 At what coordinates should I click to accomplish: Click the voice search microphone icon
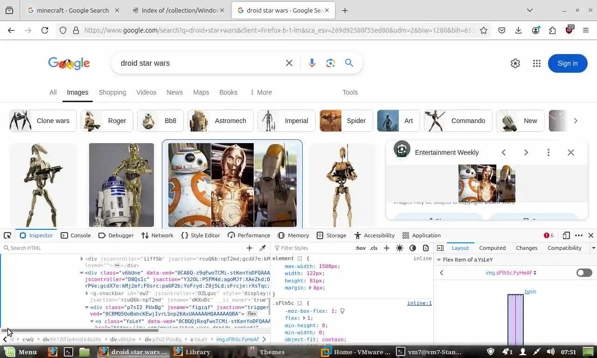click(x=312, y=63)
